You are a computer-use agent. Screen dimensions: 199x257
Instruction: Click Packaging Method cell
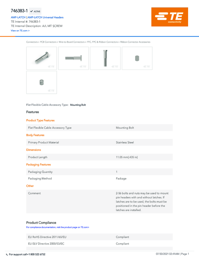[40, 178]
